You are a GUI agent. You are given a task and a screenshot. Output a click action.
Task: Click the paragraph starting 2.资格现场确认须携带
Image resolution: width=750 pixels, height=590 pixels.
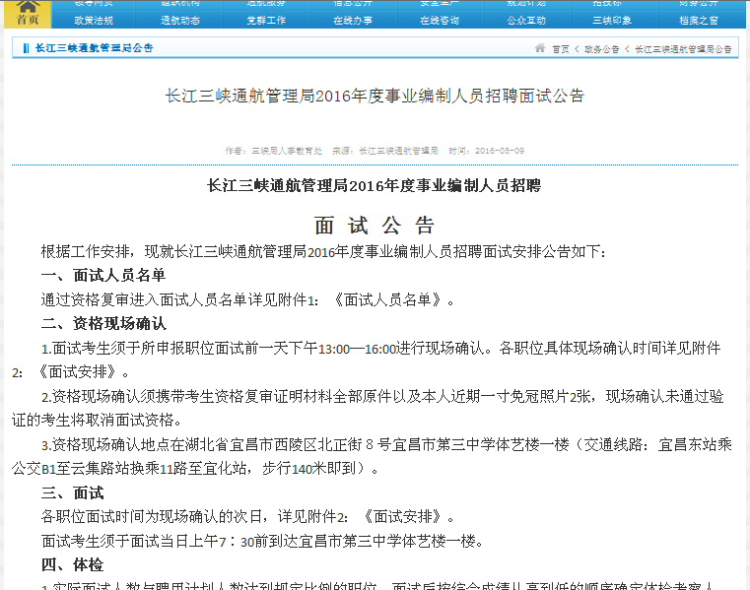368,408
